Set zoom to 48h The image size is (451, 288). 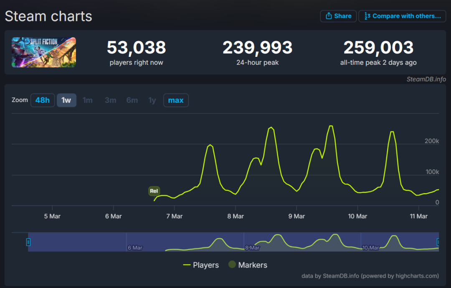43,100
